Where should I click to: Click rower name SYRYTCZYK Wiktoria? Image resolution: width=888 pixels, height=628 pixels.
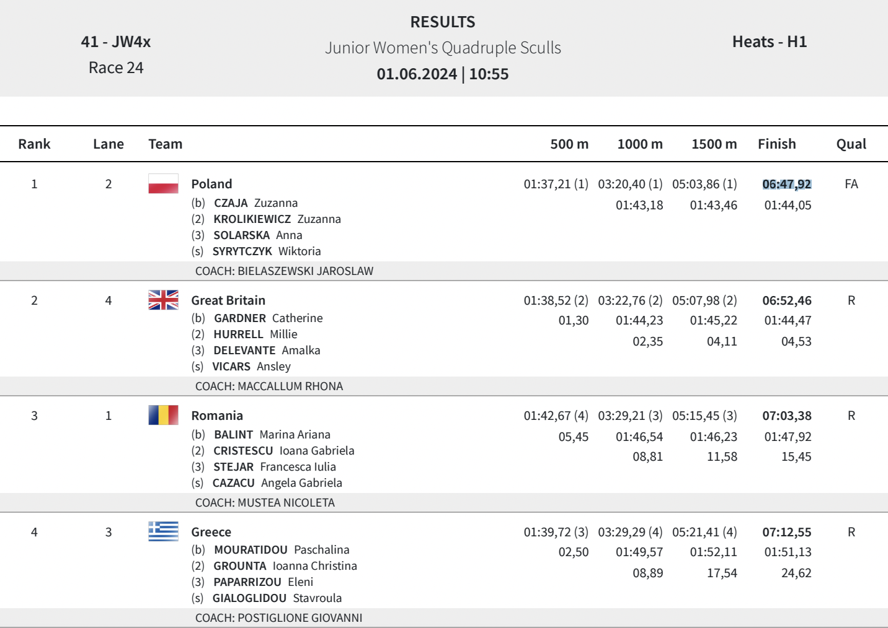point(267,251)
